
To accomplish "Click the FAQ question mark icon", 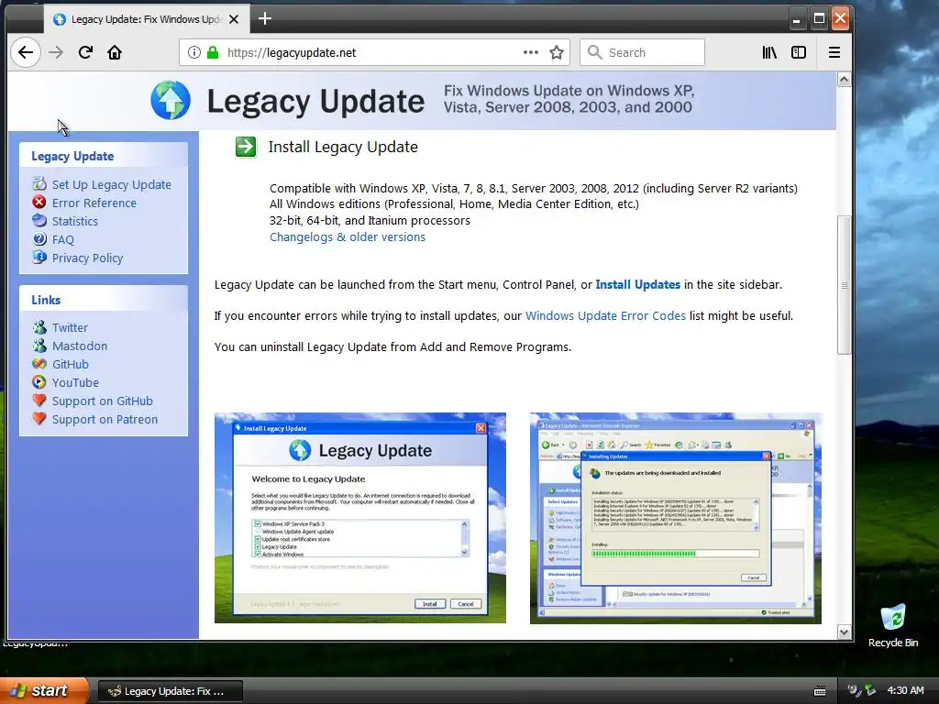I will tap(39, 239).
